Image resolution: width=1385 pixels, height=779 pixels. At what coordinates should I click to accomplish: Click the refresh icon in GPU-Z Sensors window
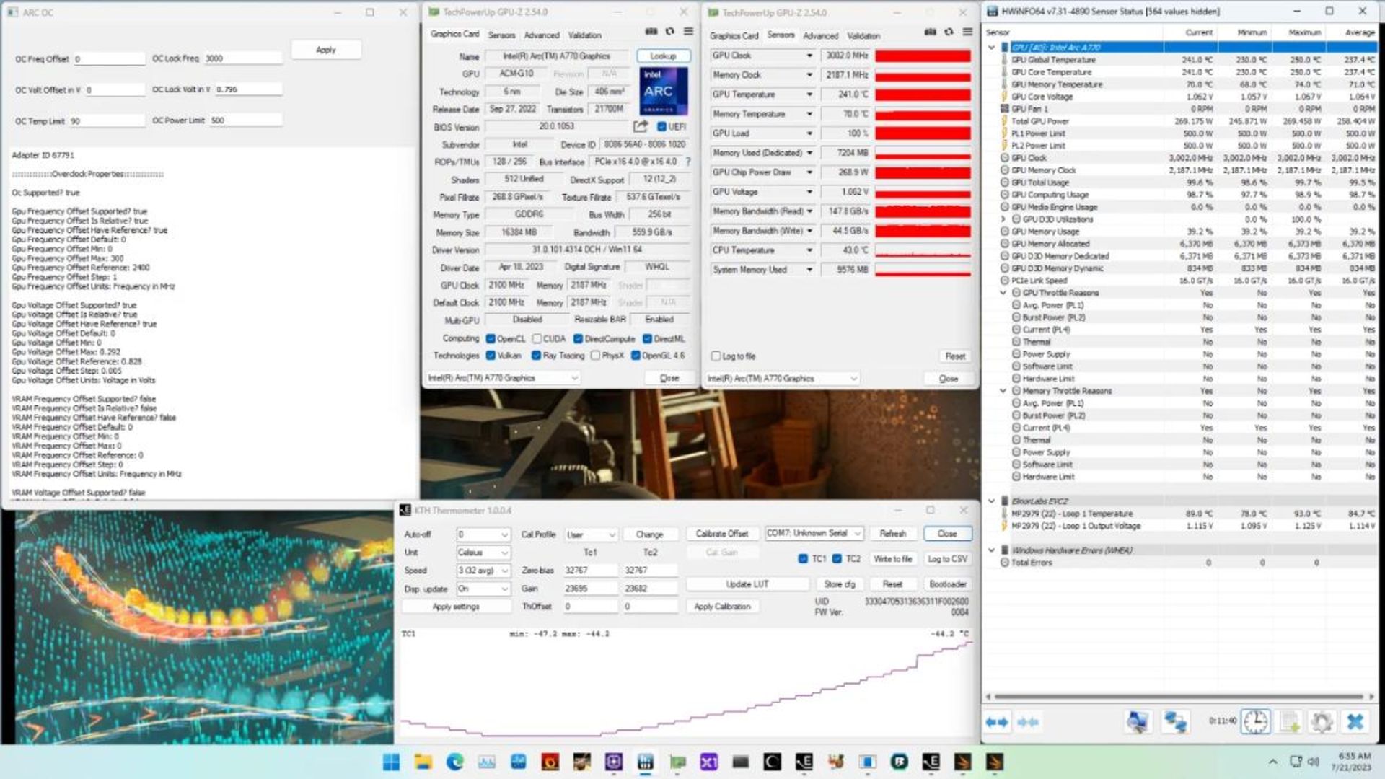pos(949,32)
